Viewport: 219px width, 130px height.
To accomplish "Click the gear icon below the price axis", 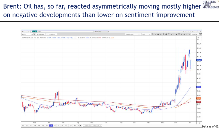I will (x=199, y=122).
